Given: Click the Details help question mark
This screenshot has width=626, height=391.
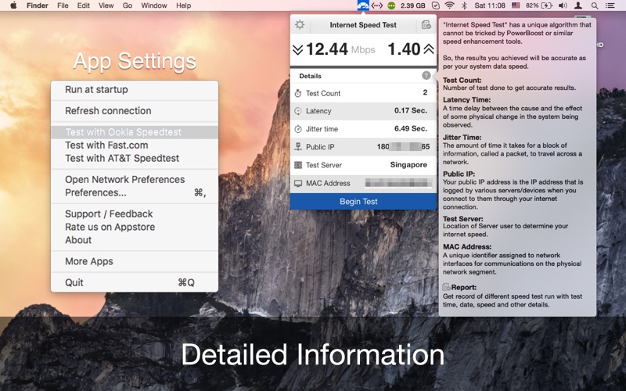Looking at the screenshot, I should click(x=426, y=76).
